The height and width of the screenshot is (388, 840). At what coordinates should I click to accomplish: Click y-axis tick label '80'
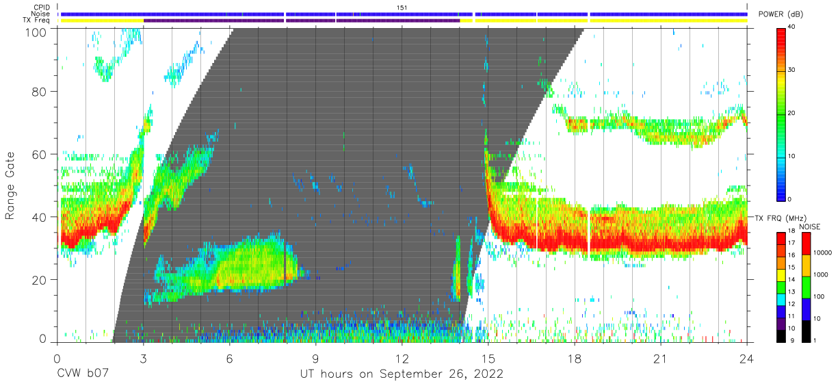click(x=39, y=91)
